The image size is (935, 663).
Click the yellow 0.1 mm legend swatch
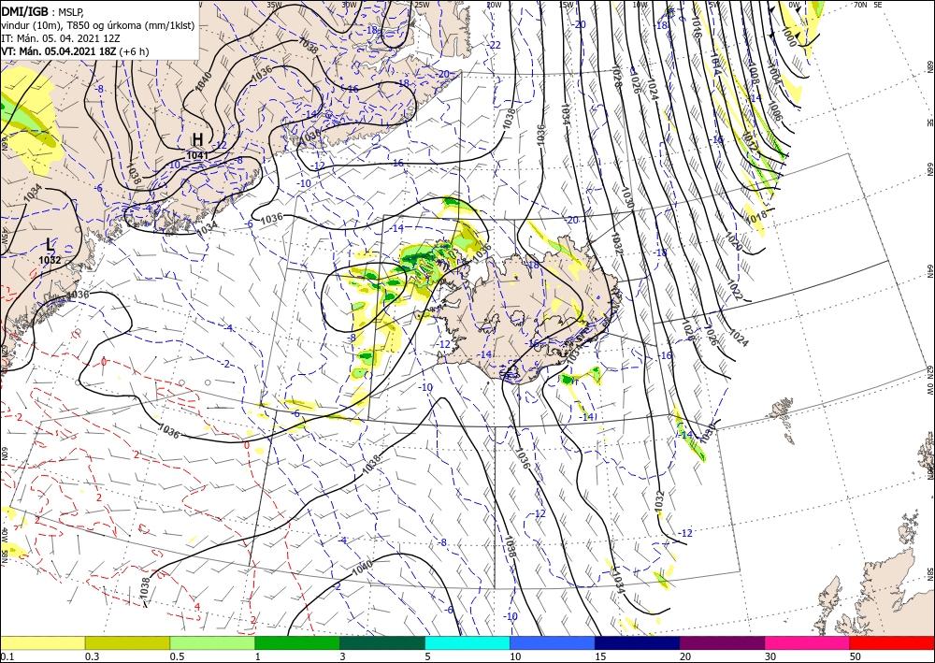(x=42, y=642)
